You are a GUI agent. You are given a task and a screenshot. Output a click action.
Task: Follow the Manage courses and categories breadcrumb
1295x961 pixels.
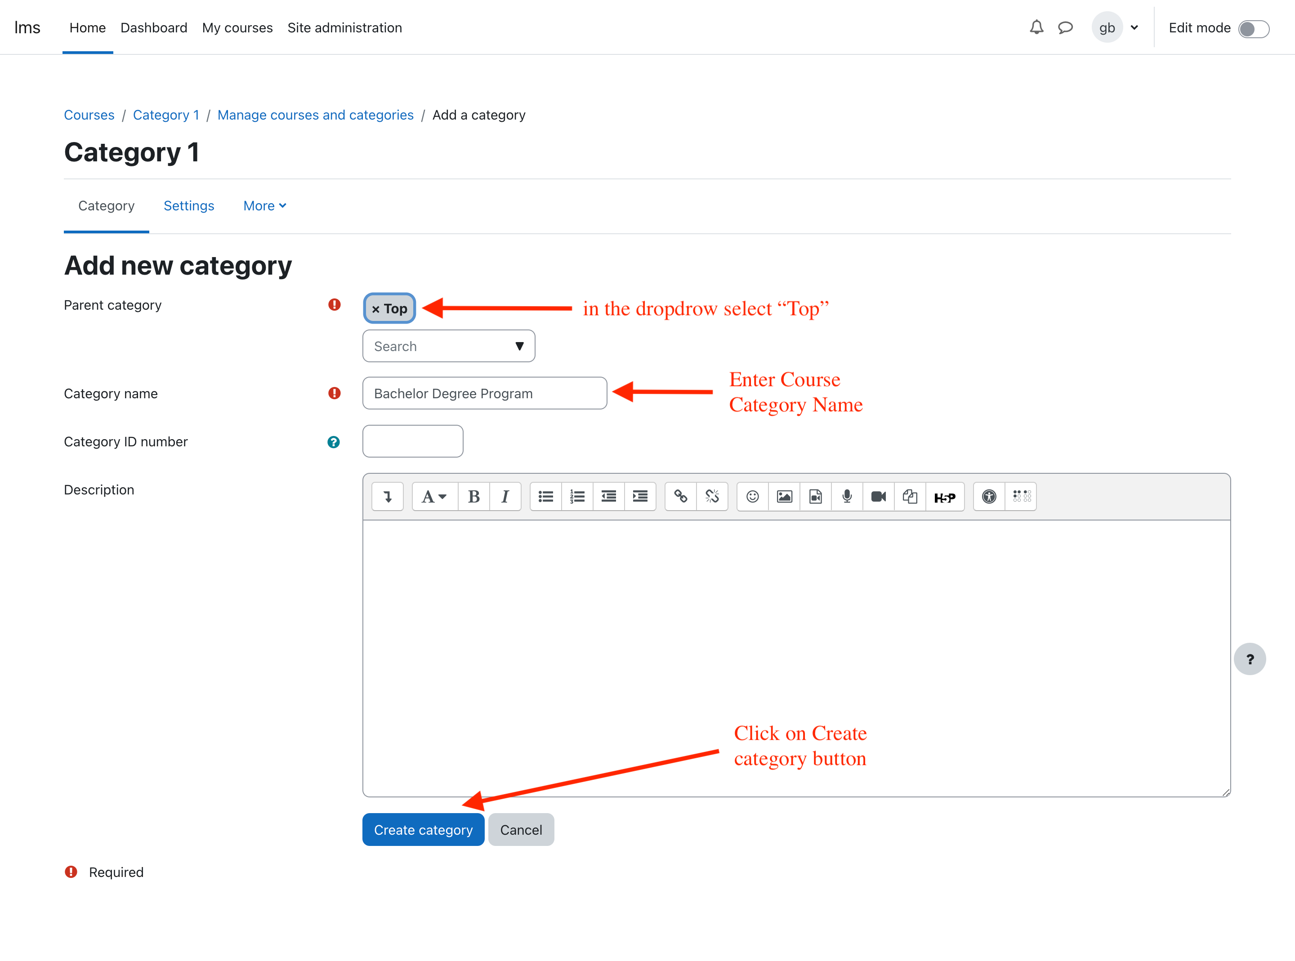pos(315,115)
